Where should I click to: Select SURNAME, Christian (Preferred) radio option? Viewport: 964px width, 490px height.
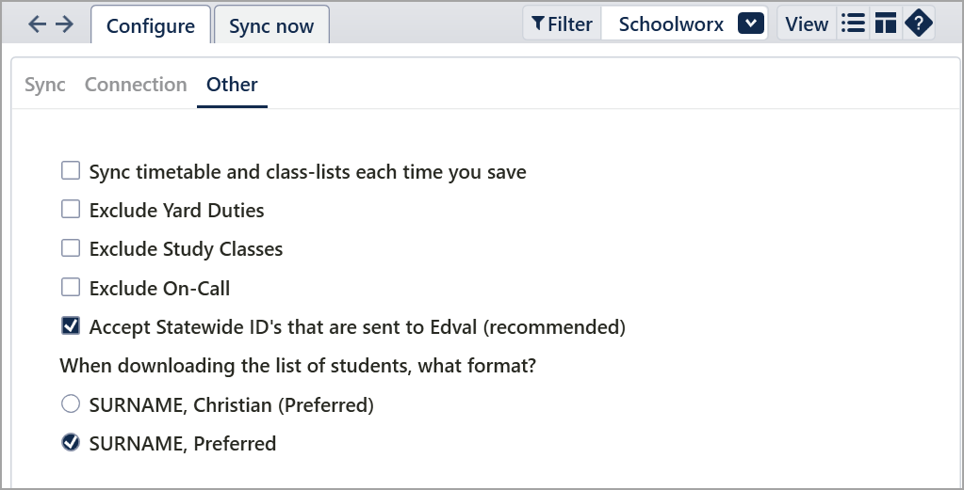[x=71, y=404]
